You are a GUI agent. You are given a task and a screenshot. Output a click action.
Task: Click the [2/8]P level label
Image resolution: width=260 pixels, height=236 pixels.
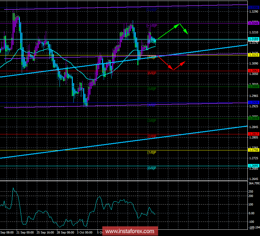152,136
